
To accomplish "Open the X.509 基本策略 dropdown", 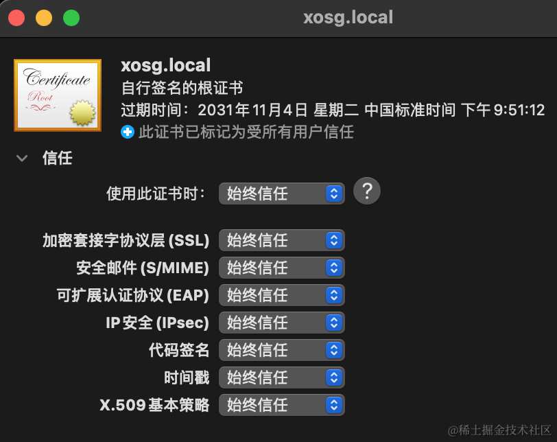I will (281, 405).
